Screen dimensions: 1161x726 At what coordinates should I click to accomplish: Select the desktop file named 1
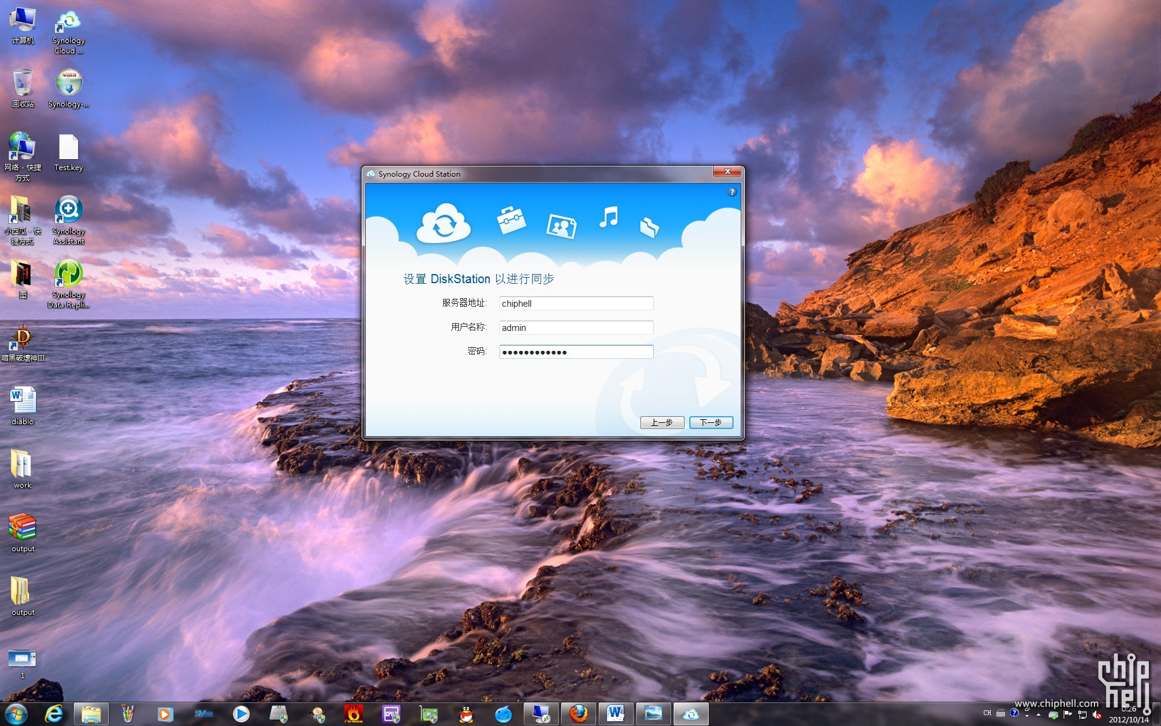pos(22,663)
